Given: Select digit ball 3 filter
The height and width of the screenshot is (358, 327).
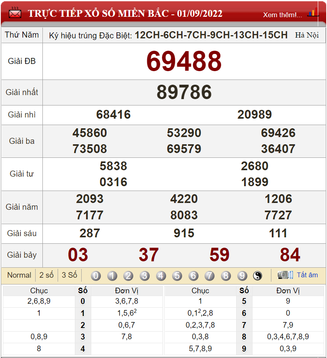Looking at the screenshot, I should 144,276.
